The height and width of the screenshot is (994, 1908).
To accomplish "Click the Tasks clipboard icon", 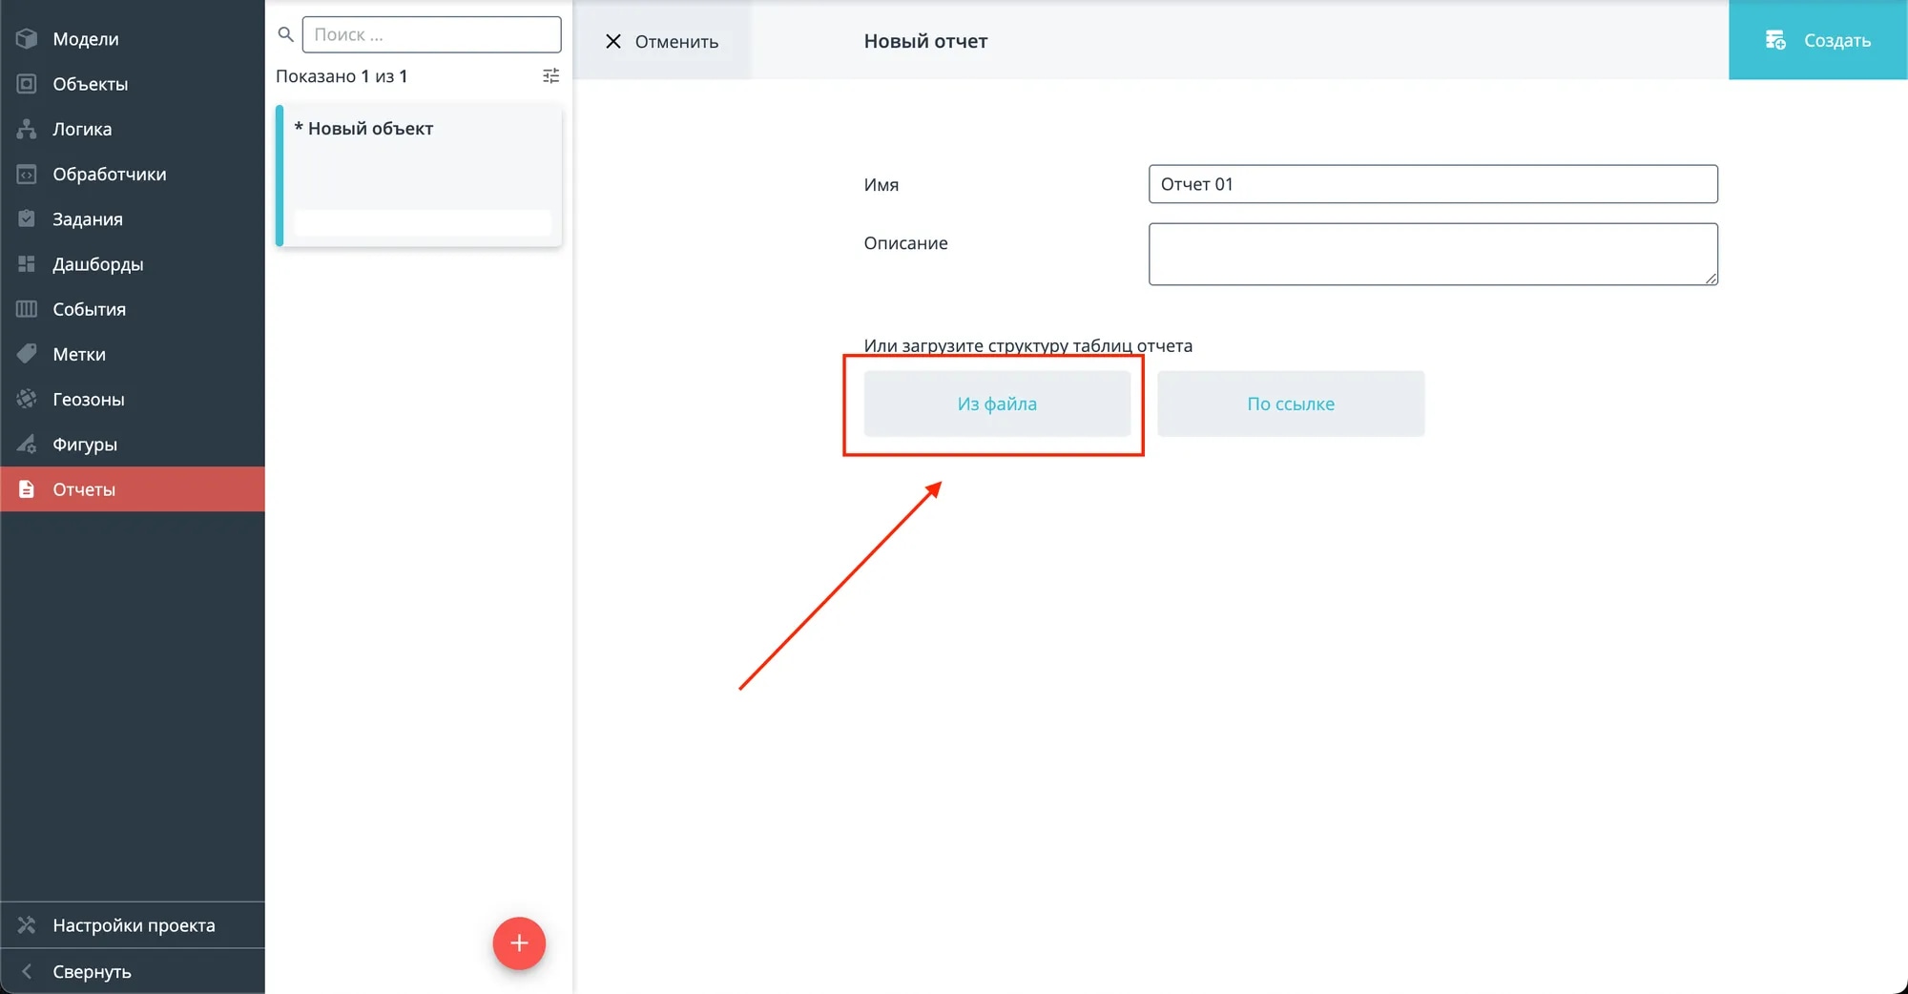I will coord(27,219).
